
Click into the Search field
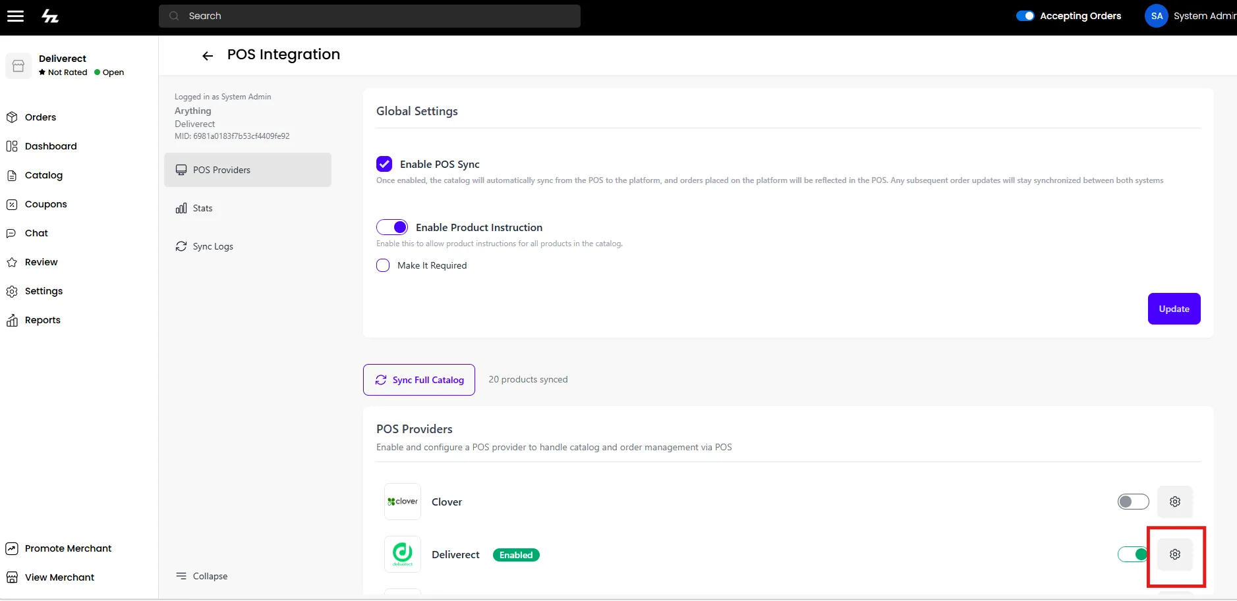(370, 16)
